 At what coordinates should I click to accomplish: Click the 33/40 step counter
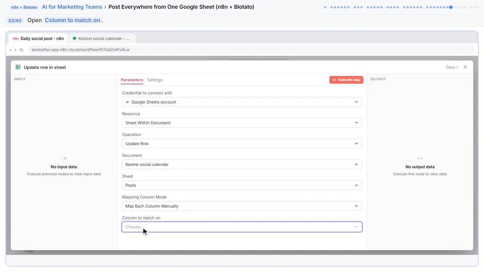coord(15,20)
